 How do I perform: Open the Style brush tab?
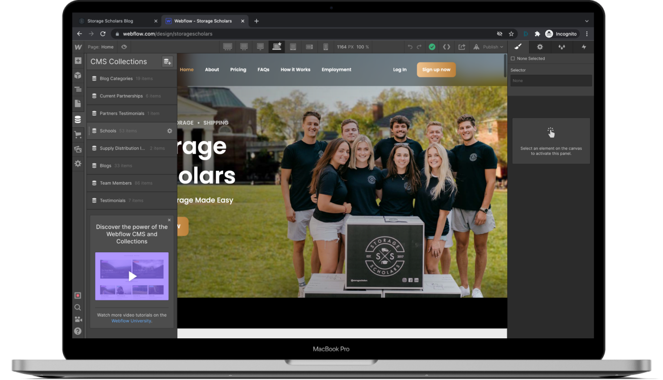(x=518, y=47)
